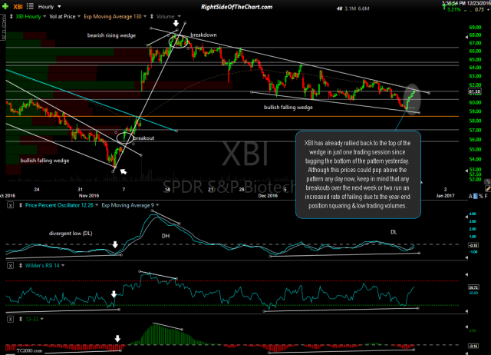Click the arrow at the RSI pane bottom
The width and height of the screenshot is (491, 355).
coord(466,311)
